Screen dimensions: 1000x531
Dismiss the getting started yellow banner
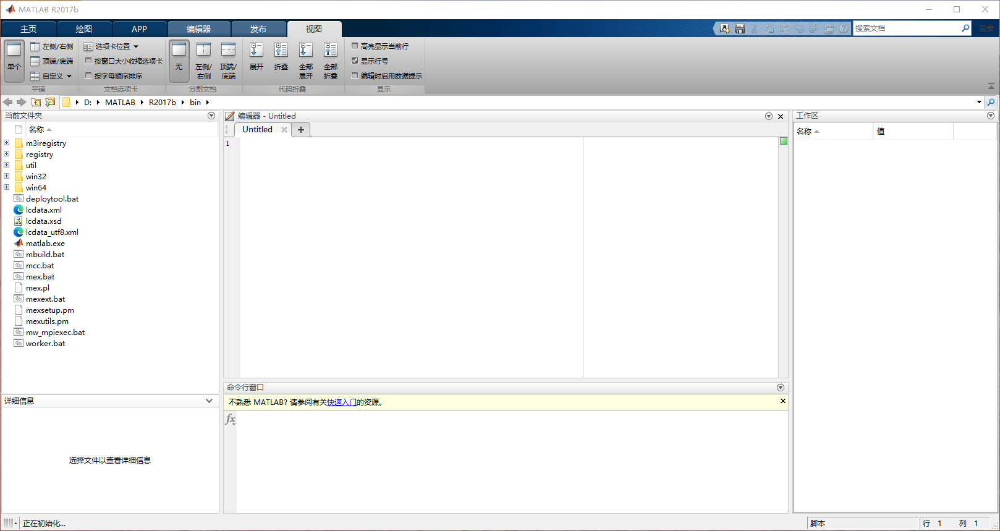(783, 401)
